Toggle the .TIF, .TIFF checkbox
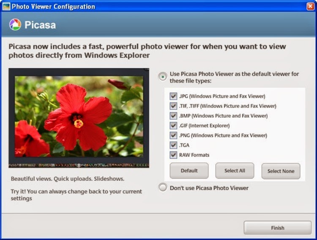Image resolution: width=317 pixels, height=240 pixels. click(173, 106)
